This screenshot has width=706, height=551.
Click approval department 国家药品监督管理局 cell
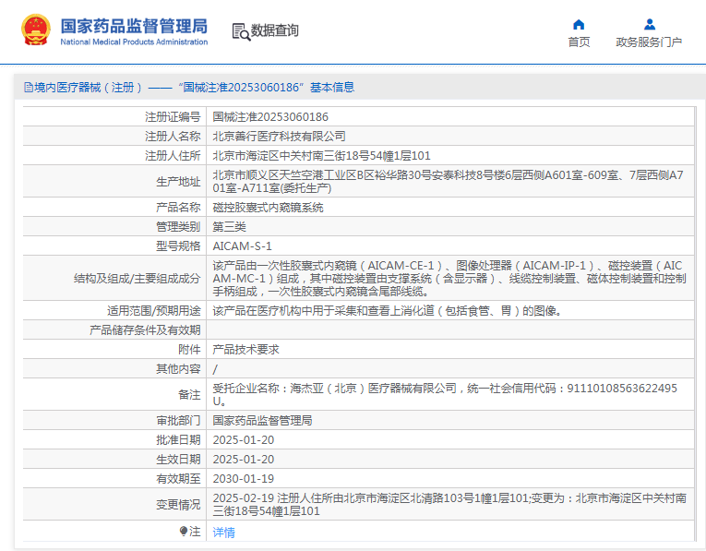(x=262, y=421)
